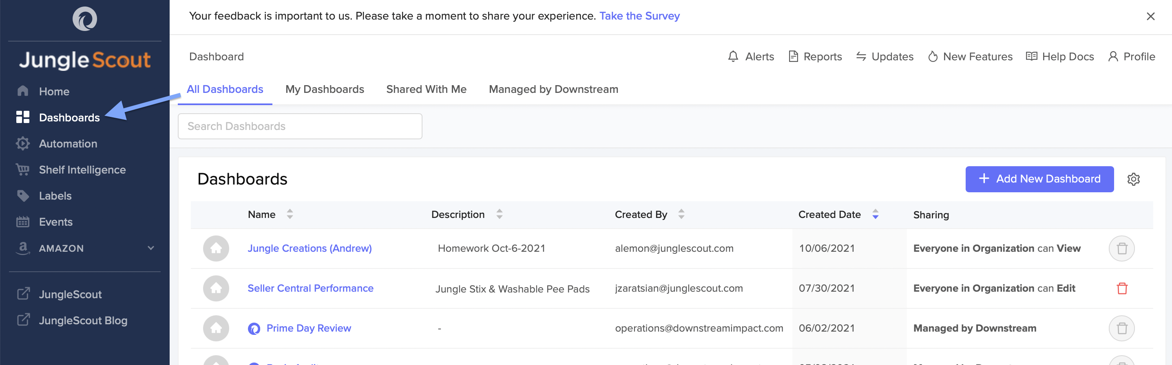Delete the Seller Central Performance dashboard
Viewport: 1172px width, 365px height.
(x=1122, y=288)
